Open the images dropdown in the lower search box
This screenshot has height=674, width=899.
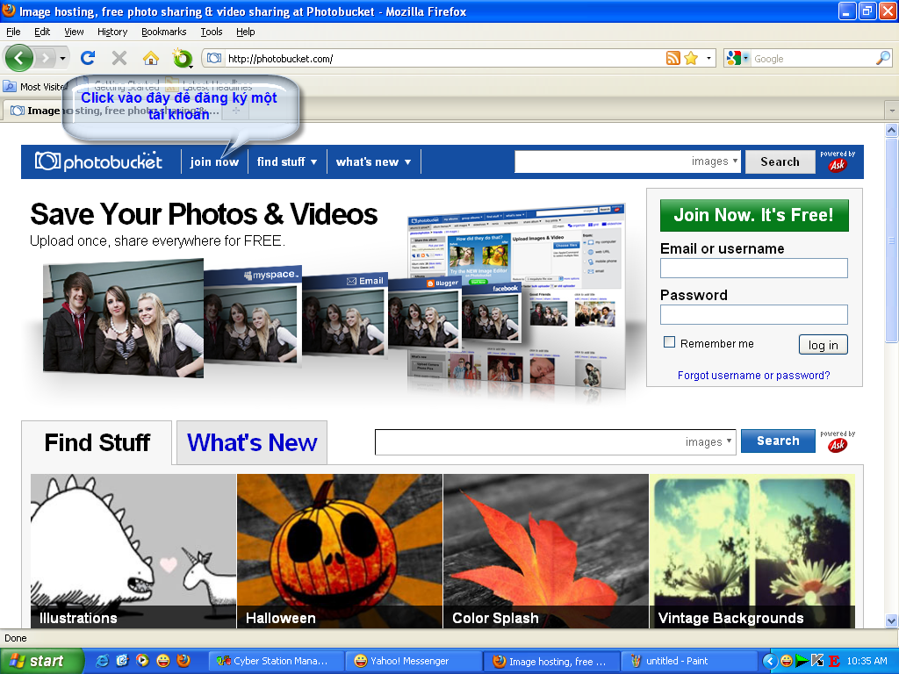tap(708, 442)
